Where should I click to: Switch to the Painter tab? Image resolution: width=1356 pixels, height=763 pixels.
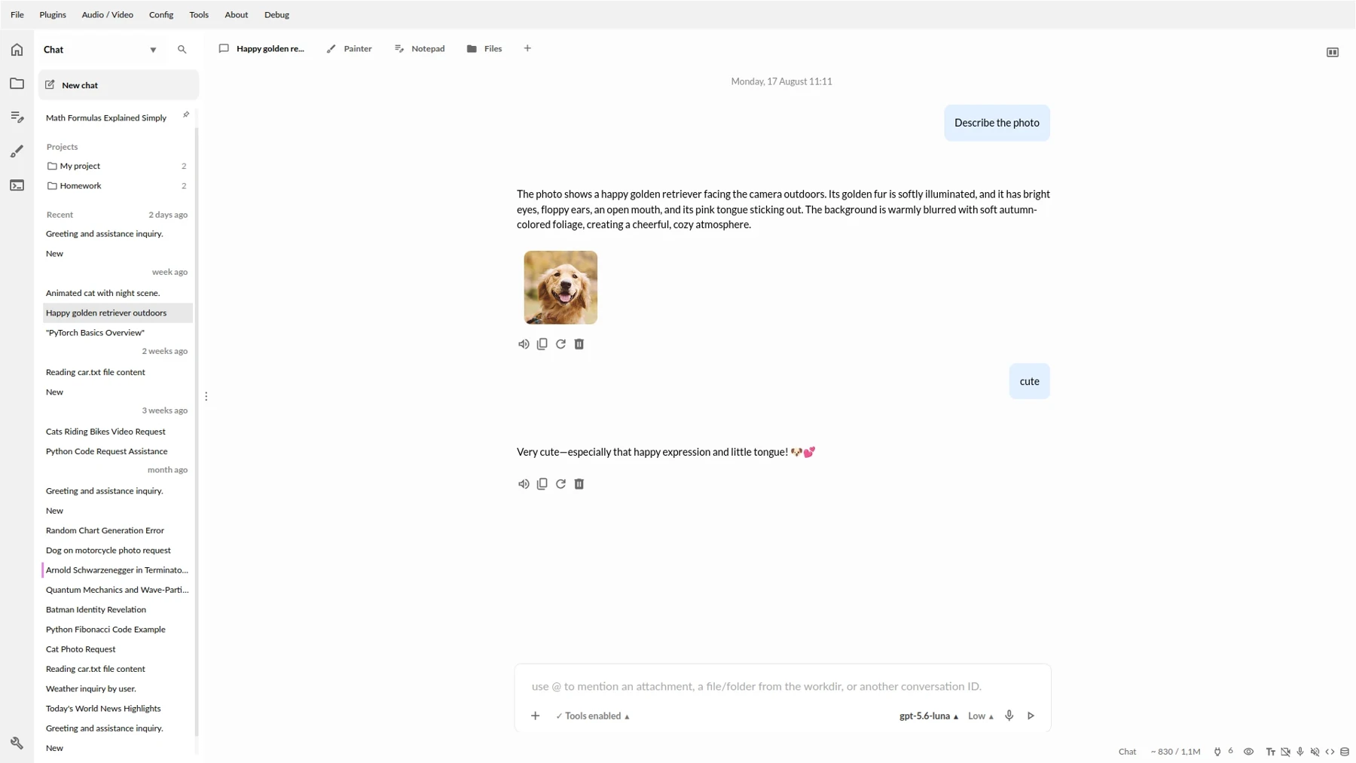(350, 49)
